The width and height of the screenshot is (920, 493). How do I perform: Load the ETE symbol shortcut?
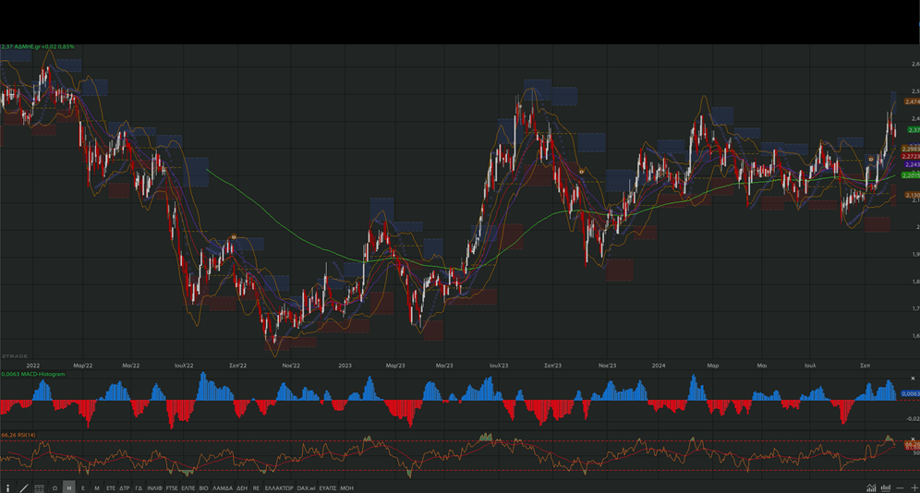pyautogui.click(x=111, y=487)
